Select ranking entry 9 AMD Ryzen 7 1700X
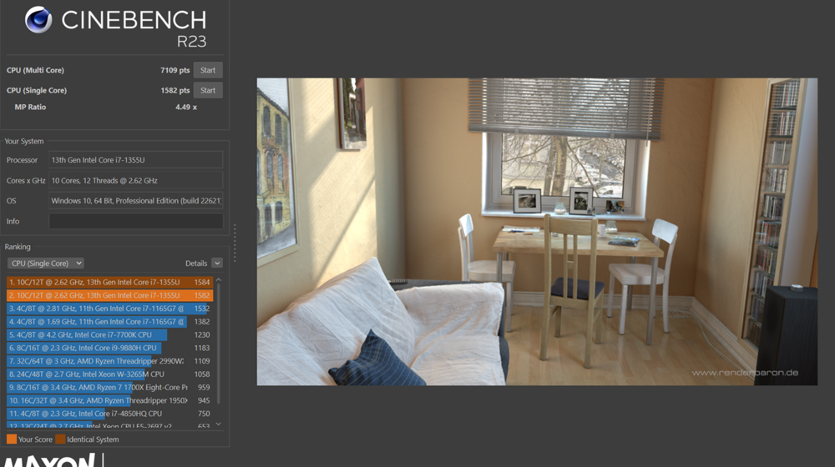Image resolution: width=835 pixels, height=467 pixels. 109,388
